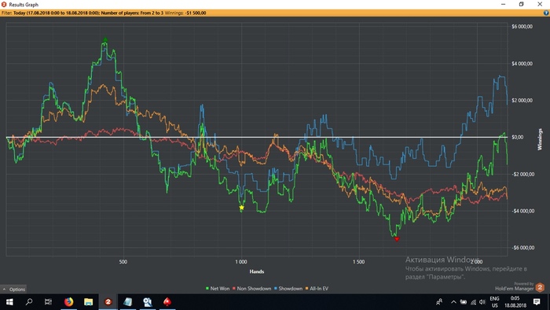Toggle Net Won legend entry
The width and height of the screenshot is (550, 310).
tap(218, 289)
